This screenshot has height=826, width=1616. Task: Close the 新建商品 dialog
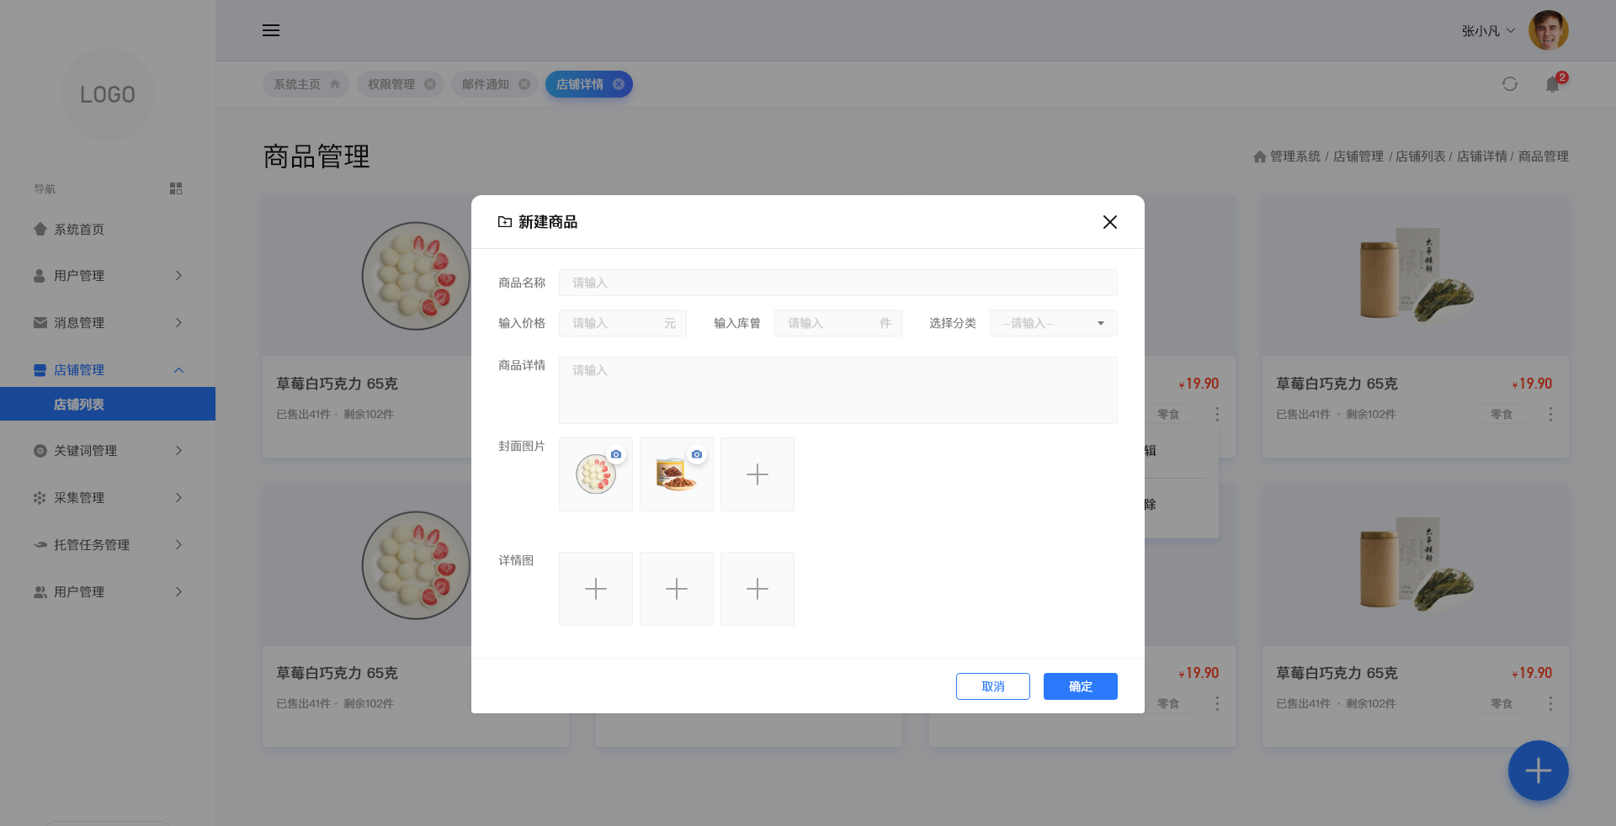point(1110,222)
